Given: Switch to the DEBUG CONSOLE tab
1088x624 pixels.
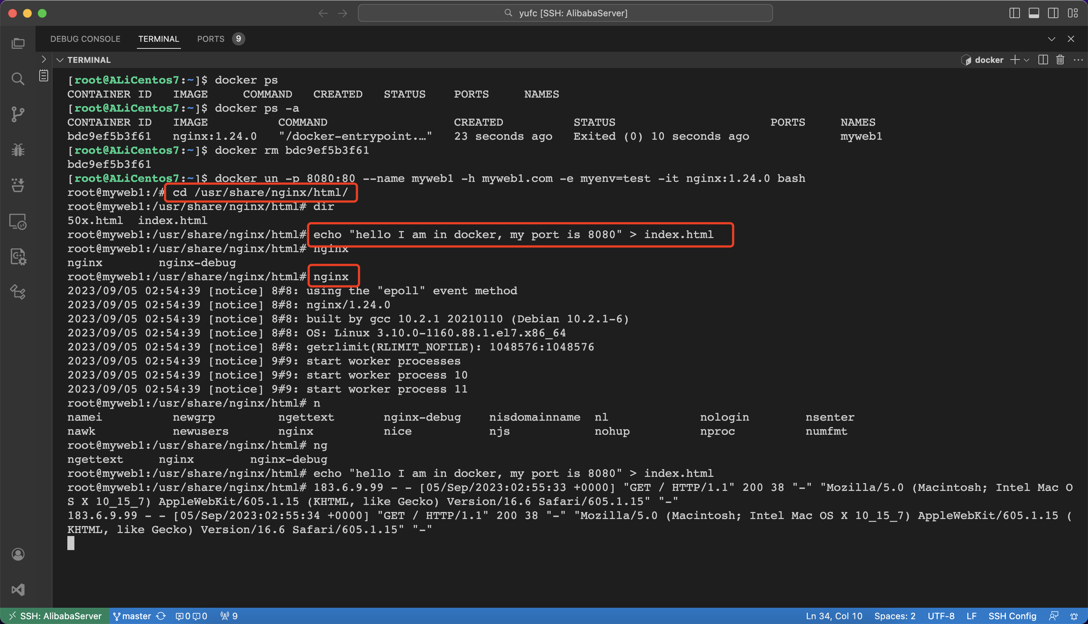Looking at the screenshot, I should pos(85,38).
